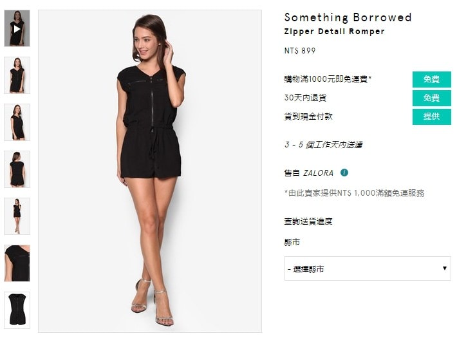Select the back view thumbnail
457x338 pixels.
click(x=17, y=169)
